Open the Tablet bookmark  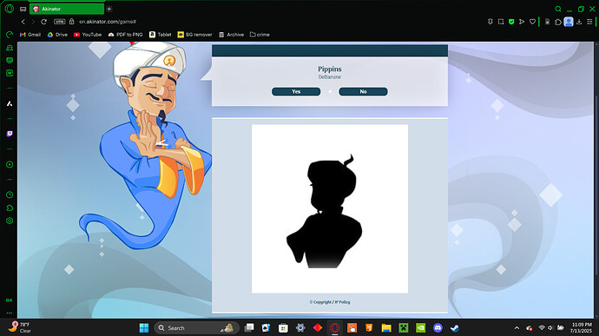(160, 35)
